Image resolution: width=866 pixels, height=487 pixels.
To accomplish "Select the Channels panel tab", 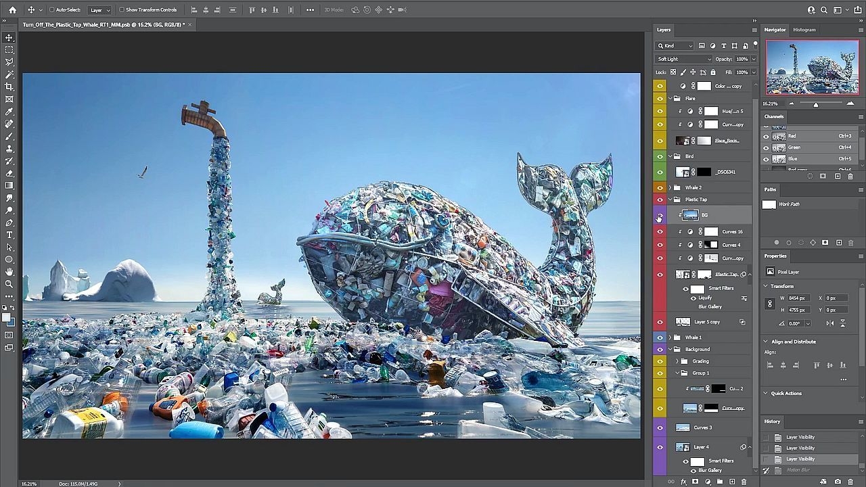I will pyautogui.click(x=774, y=116).
